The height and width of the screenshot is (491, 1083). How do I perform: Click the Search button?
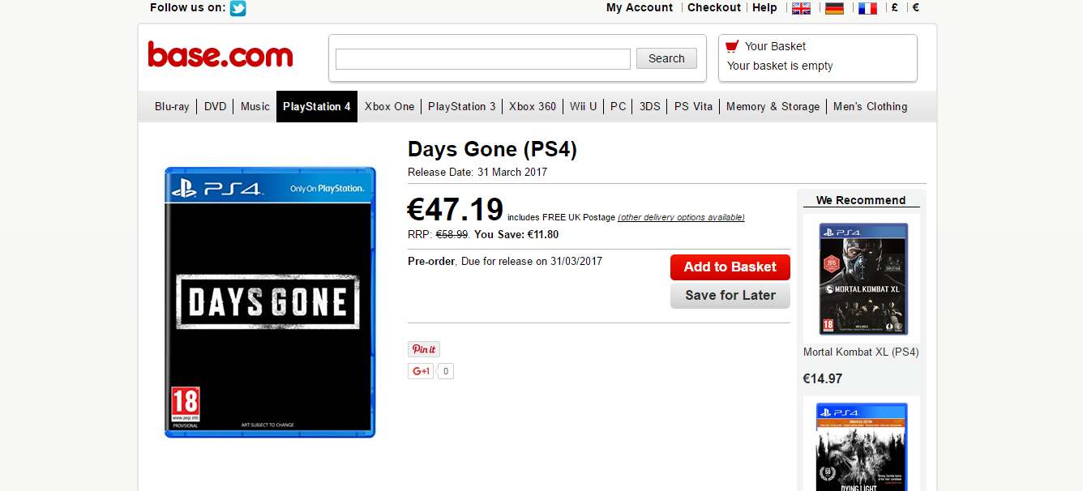point(666,58)
